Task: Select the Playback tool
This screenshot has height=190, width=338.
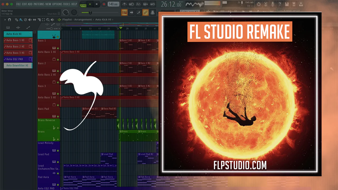Action: point(52,20)
